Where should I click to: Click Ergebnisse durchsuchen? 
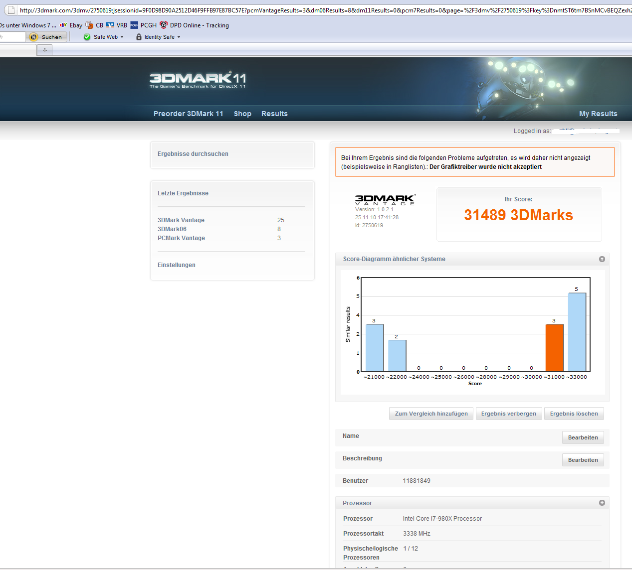click(193, 154)
